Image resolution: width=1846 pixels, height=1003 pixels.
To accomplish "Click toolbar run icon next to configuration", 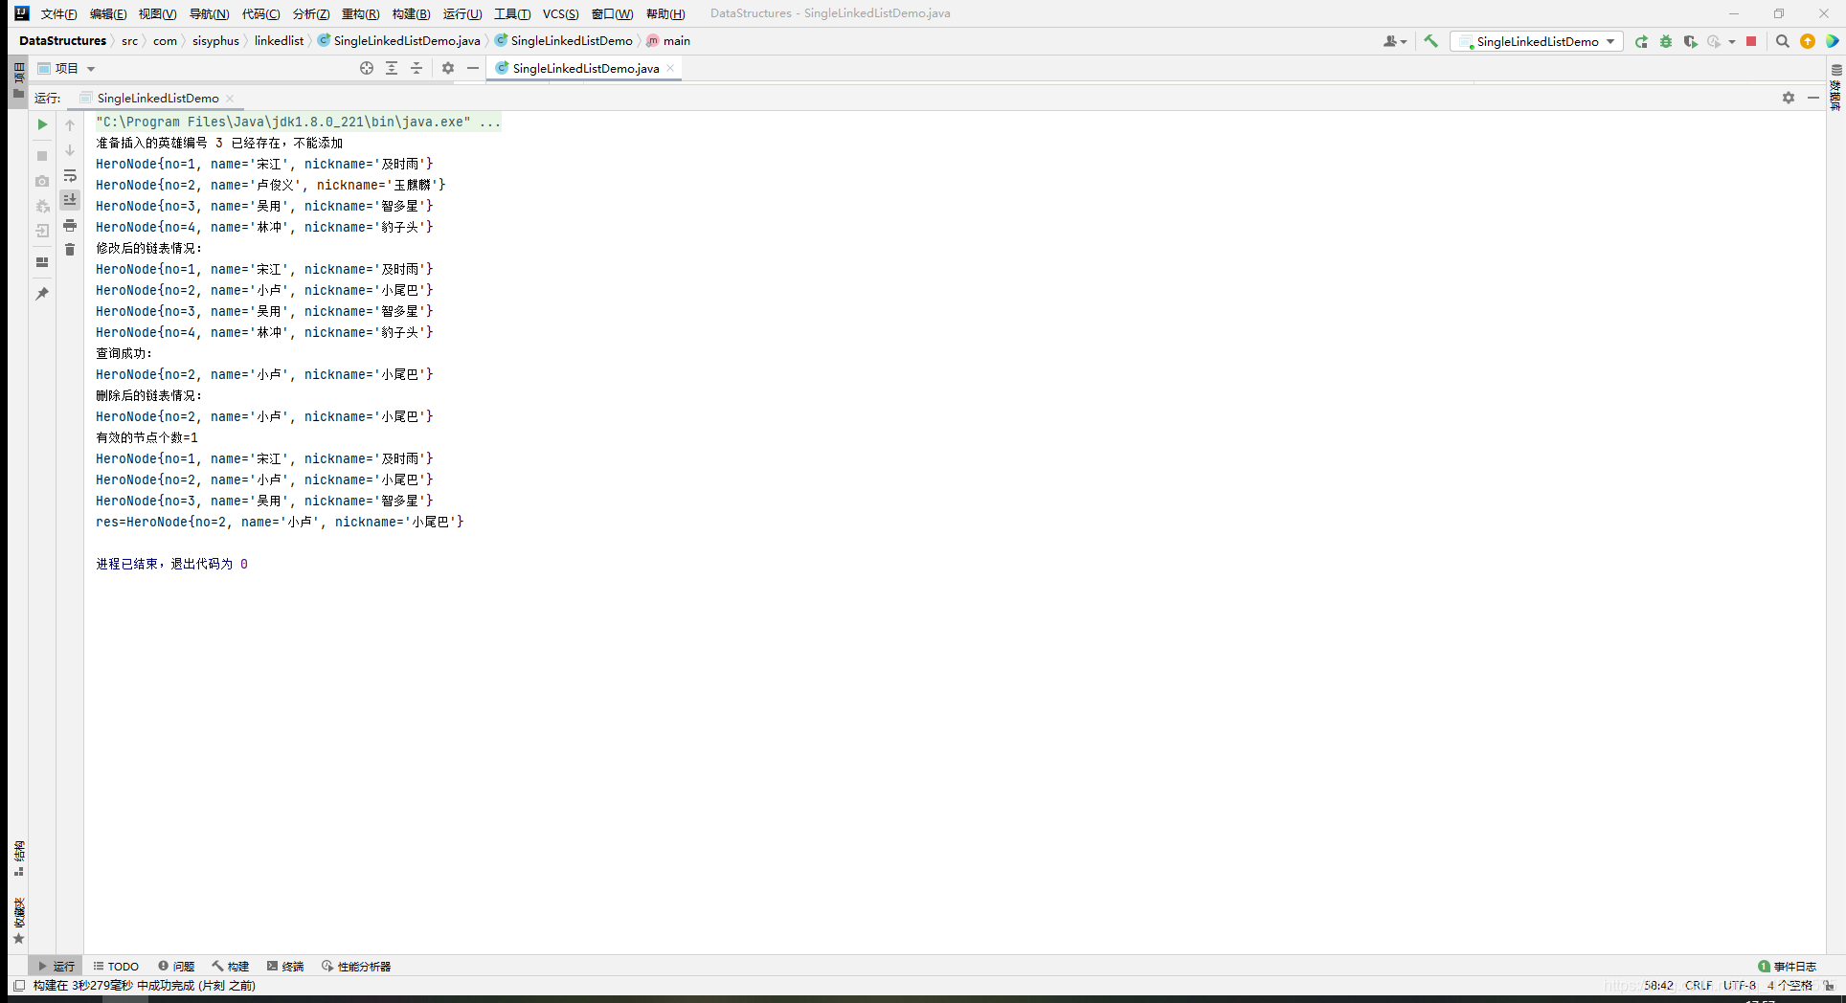I will pos(1641,41).
